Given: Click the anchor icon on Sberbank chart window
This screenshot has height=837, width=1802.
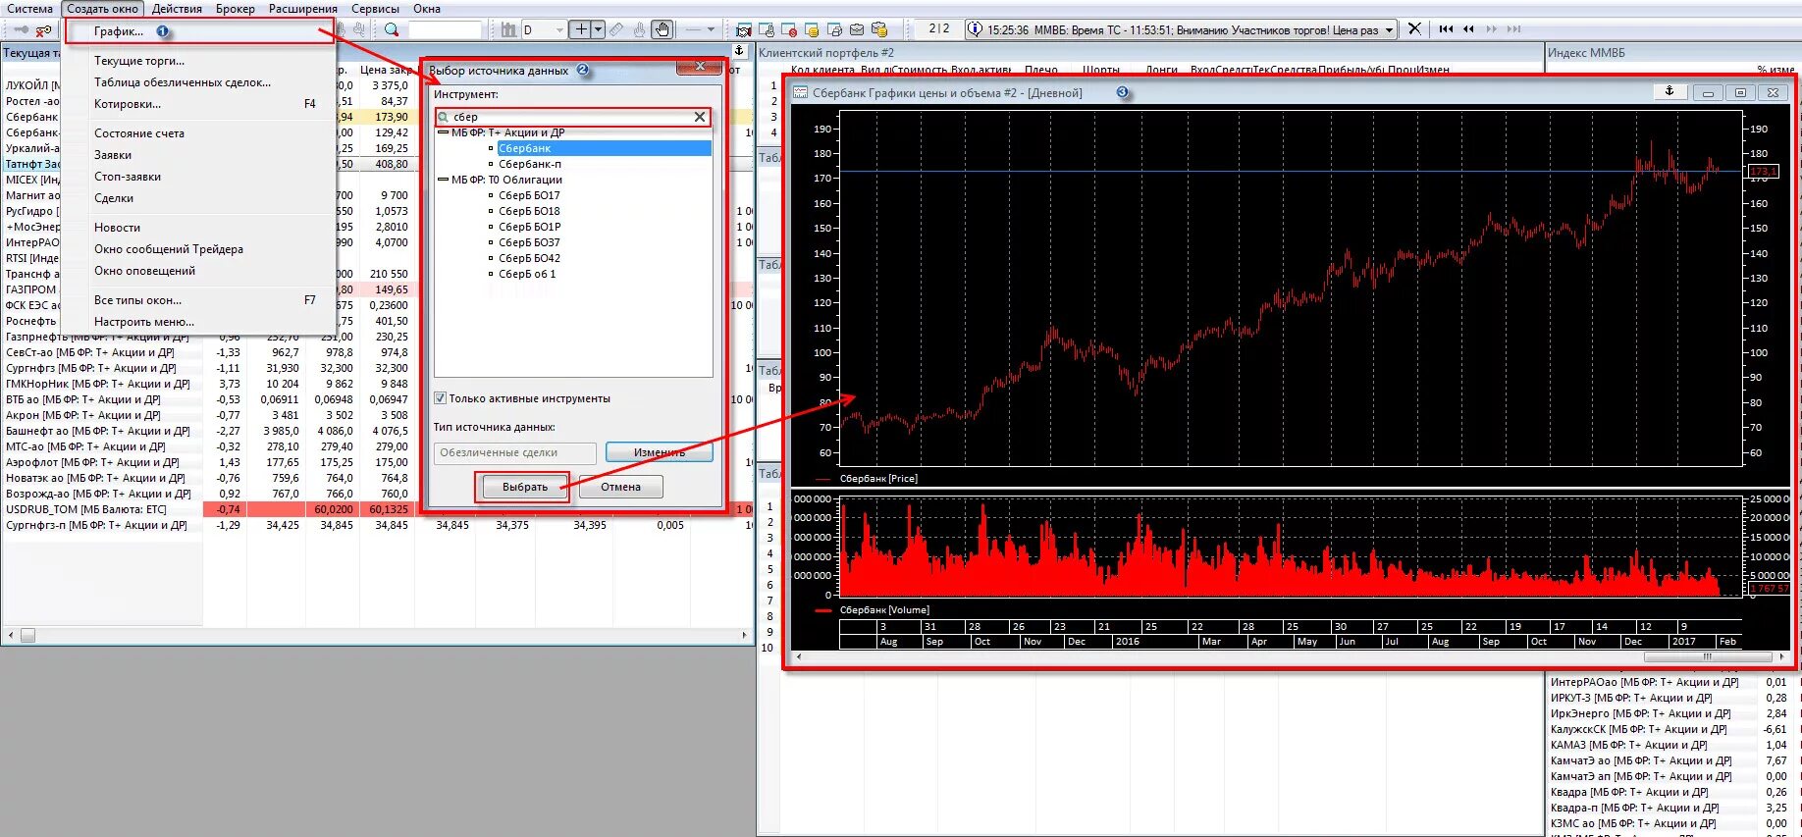Looking at the screenshot, I should 1669,91.
